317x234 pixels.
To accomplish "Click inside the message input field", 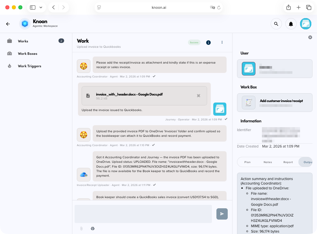I will (143, 214).
